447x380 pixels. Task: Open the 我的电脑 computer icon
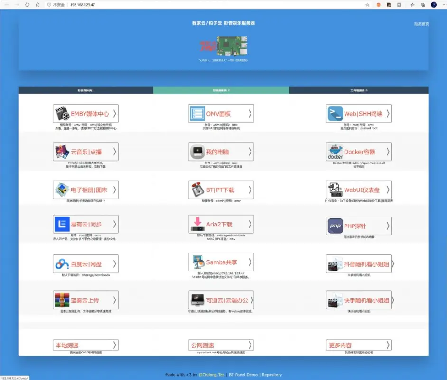coord(197,152)
